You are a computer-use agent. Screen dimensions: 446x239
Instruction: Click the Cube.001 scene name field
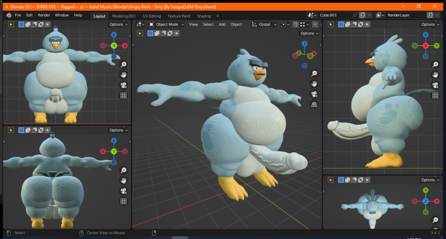[x=335, y=15]
